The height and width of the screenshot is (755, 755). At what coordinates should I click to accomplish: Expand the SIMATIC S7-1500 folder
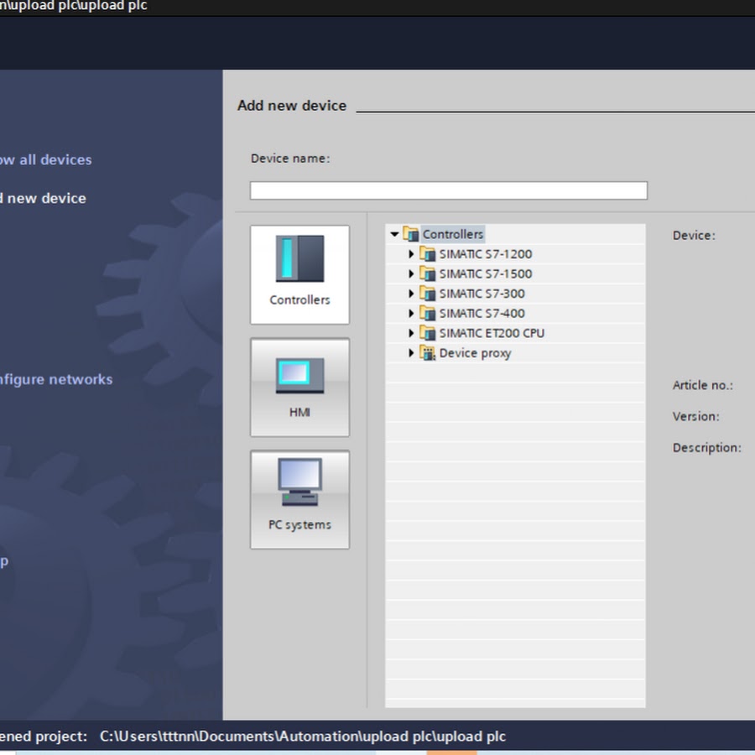pos(411,273)
